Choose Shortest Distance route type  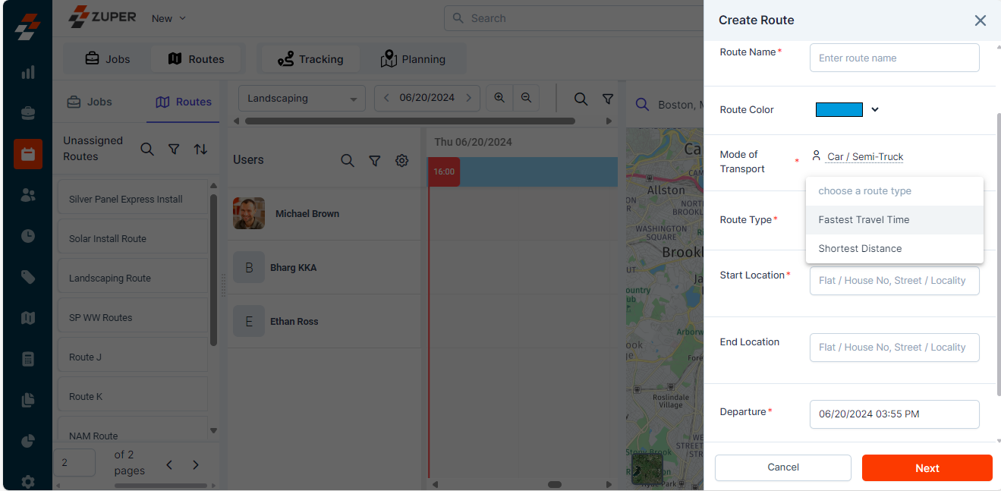[860, 249]
